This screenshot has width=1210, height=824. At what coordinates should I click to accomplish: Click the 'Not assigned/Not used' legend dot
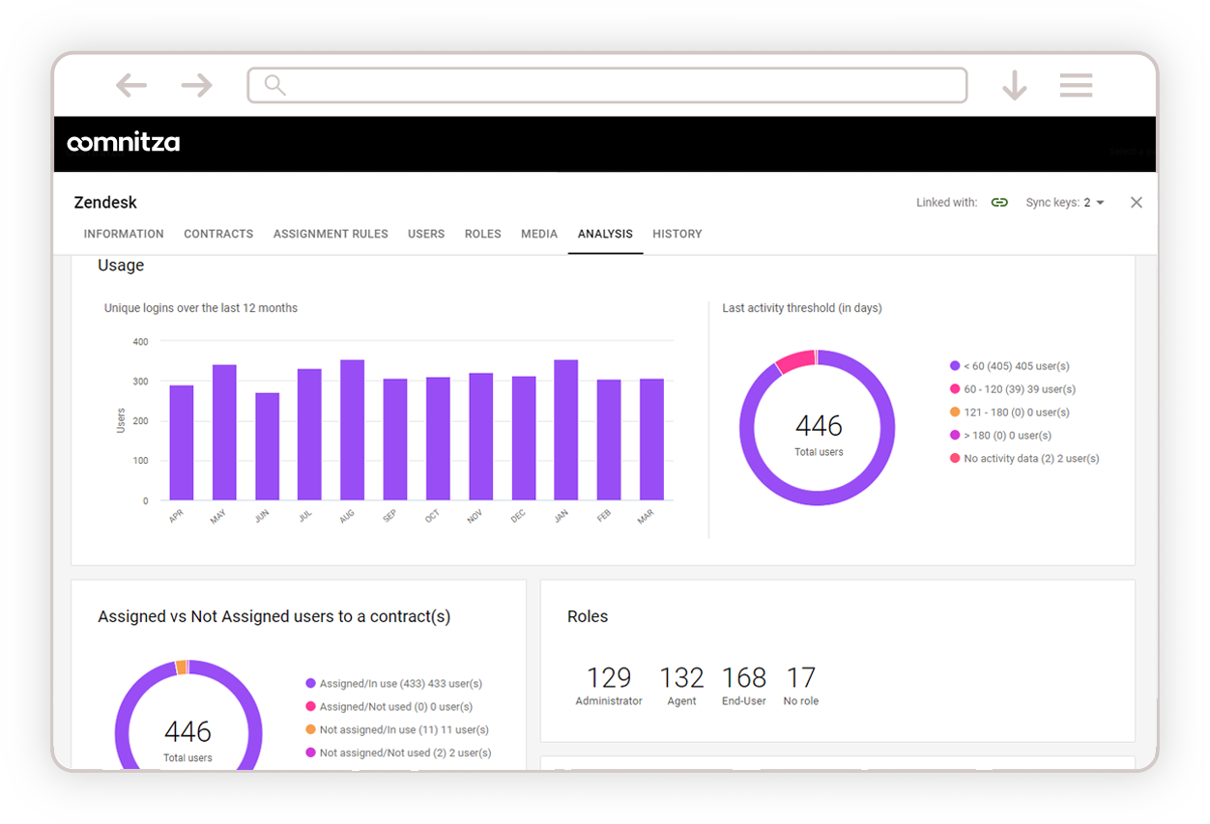310,753
